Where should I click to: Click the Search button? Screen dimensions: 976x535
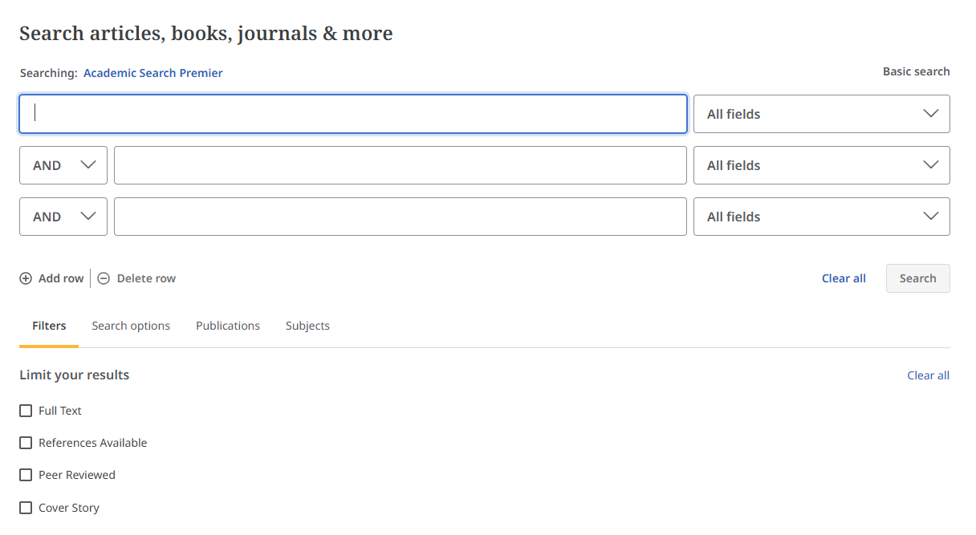pyautogui.click(x=917, y=278)
